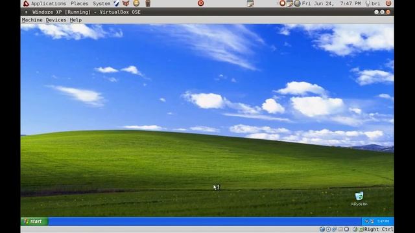Open the Applications menu in the top panel
Screen dimensions: 415x233
click(49, 3)
